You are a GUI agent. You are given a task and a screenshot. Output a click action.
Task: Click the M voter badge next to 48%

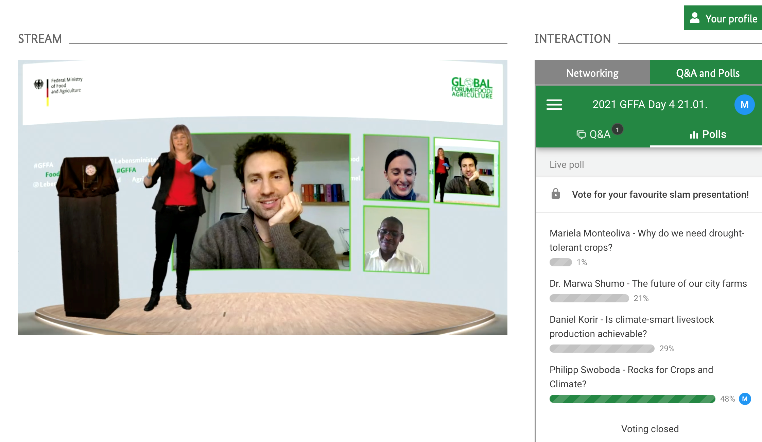pos(745,399)
